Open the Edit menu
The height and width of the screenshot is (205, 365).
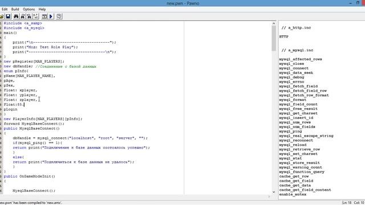pyautogui.click(x=5, y=9)
